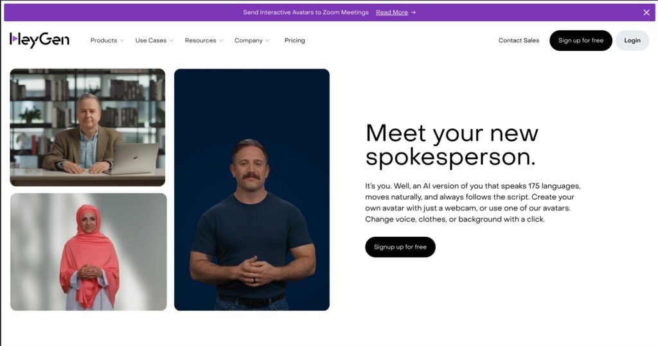Select the avatar in the pink hijab

tap(89, 252)
